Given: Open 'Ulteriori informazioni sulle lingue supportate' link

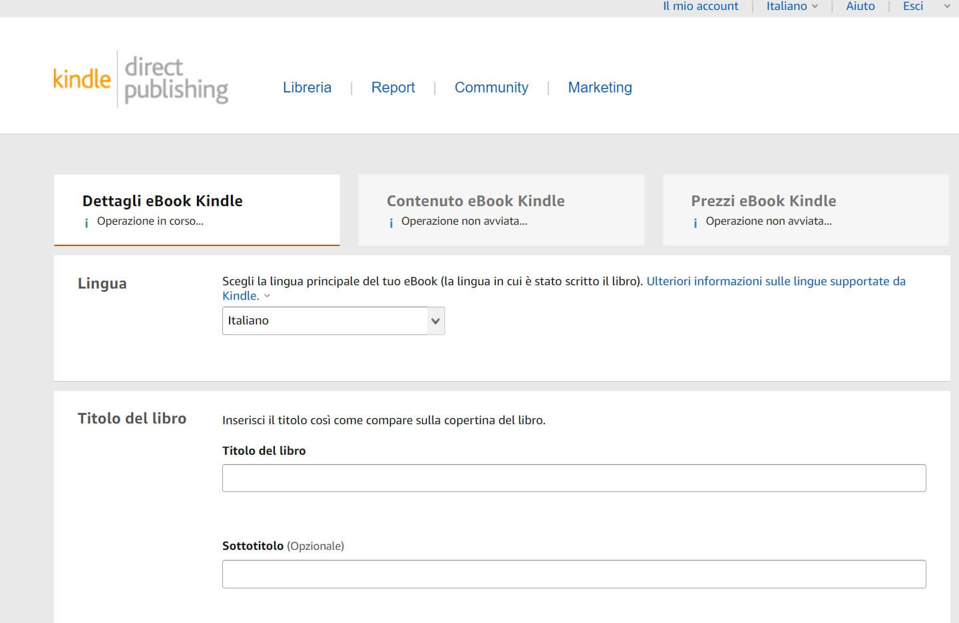Looking at the screenshot, I should pos(775,281).
